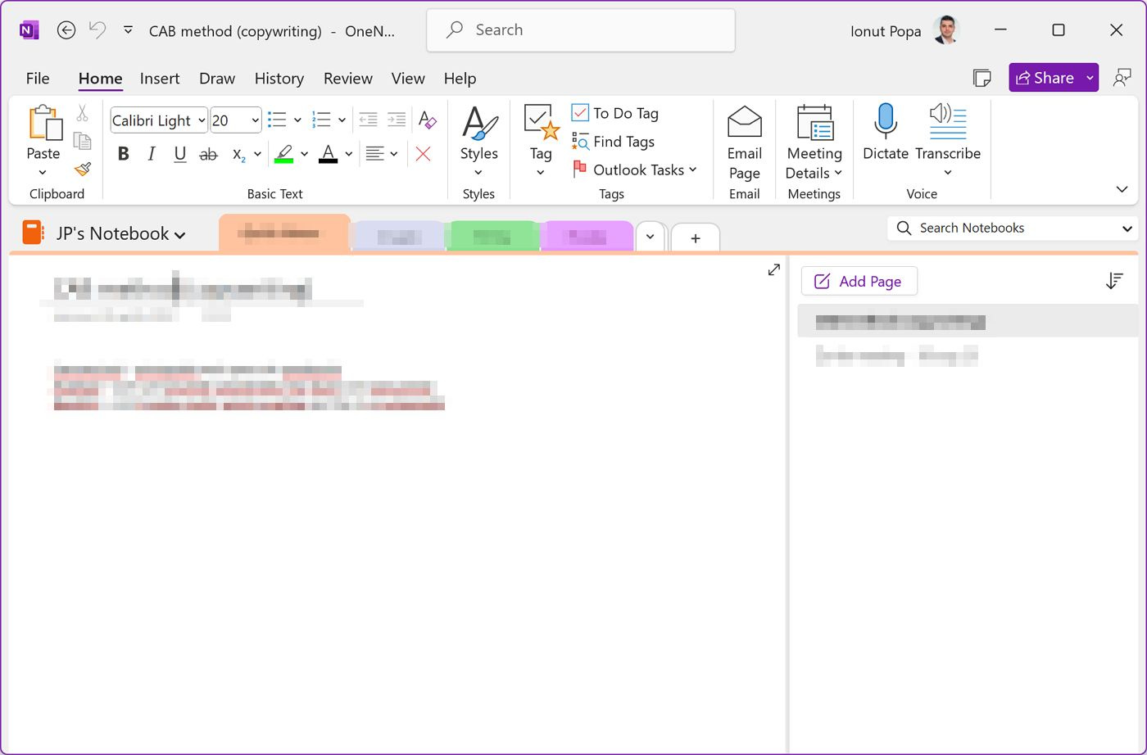Expand the Paste options arrow
1147x755 pixels.
tap(43, 173)
